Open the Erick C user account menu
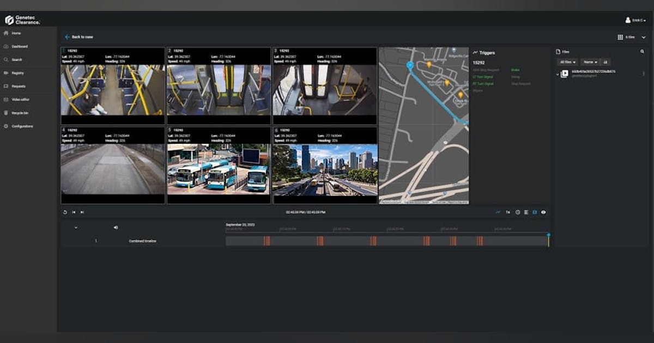 coord(635,19)
